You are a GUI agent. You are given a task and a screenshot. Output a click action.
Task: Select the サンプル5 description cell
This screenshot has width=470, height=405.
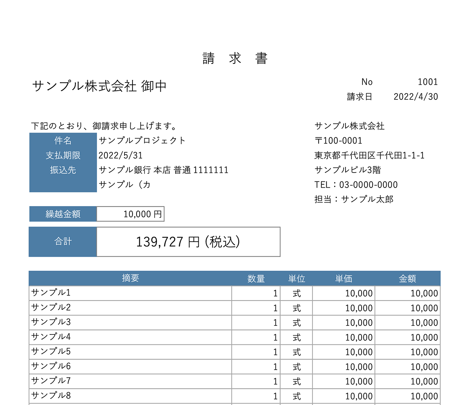(x=50, y=351)
